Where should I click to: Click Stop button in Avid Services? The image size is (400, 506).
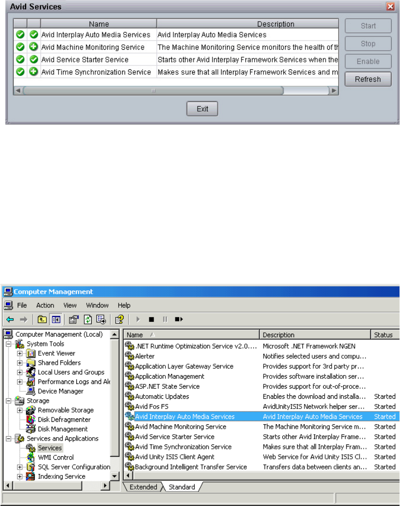[x=368, y=44]
